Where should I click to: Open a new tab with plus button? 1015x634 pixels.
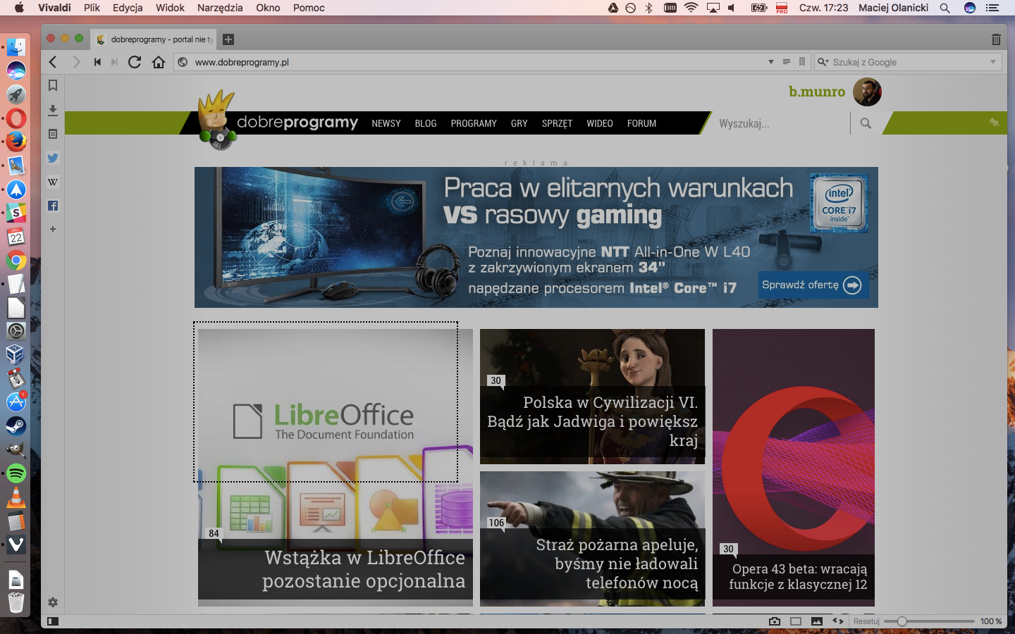(x=228, y=39)
